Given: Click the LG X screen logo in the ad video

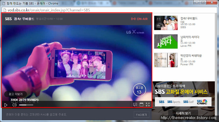Looking at the screenshot, I should pos(135,32).
